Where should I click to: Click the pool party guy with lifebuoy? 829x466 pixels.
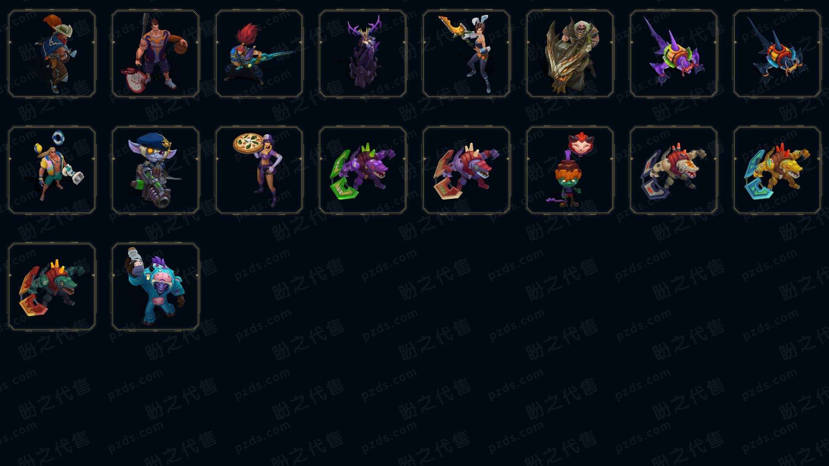pos(52,170)
